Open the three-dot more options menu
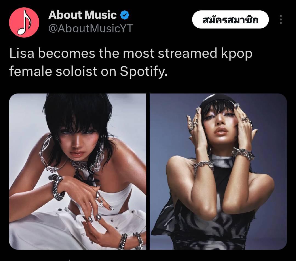The height and width of the screenshot is (261, 296). coord(281,19)
